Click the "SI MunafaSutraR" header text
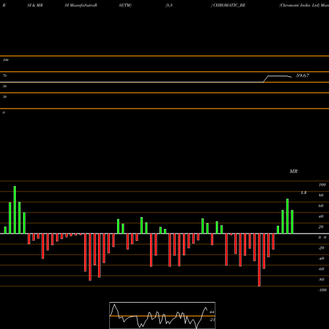 [x=81, y=5]
